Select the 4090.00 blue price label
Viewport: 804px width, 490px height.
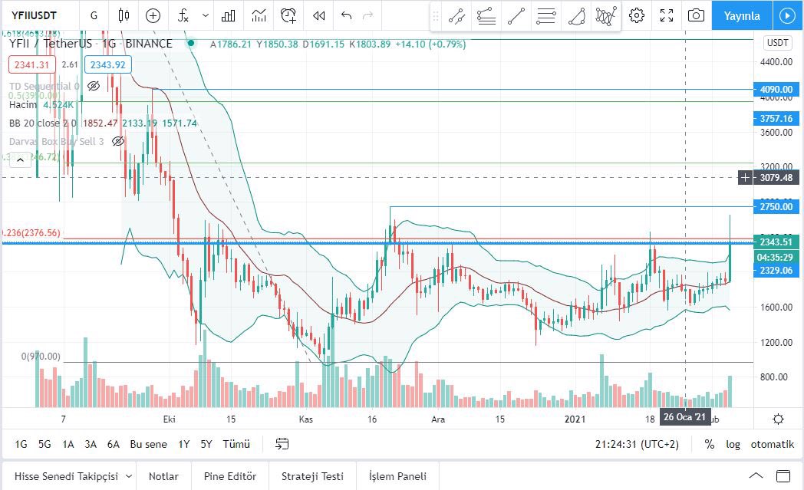point(776,89)
